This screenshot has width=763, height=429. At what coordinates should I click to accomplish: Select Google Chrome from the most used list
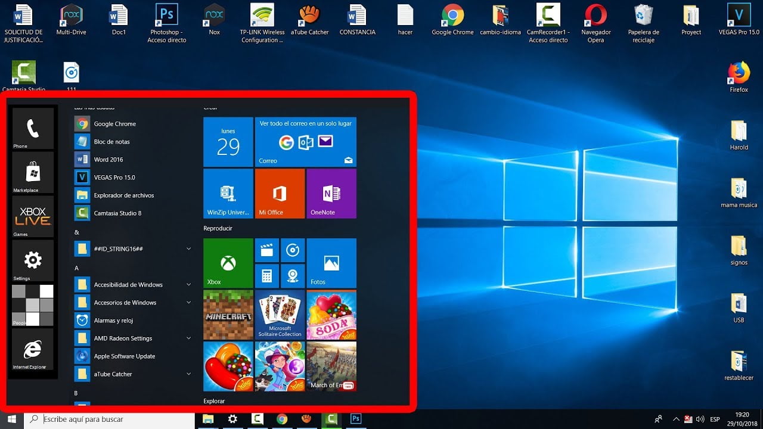[x=115, y=123]
